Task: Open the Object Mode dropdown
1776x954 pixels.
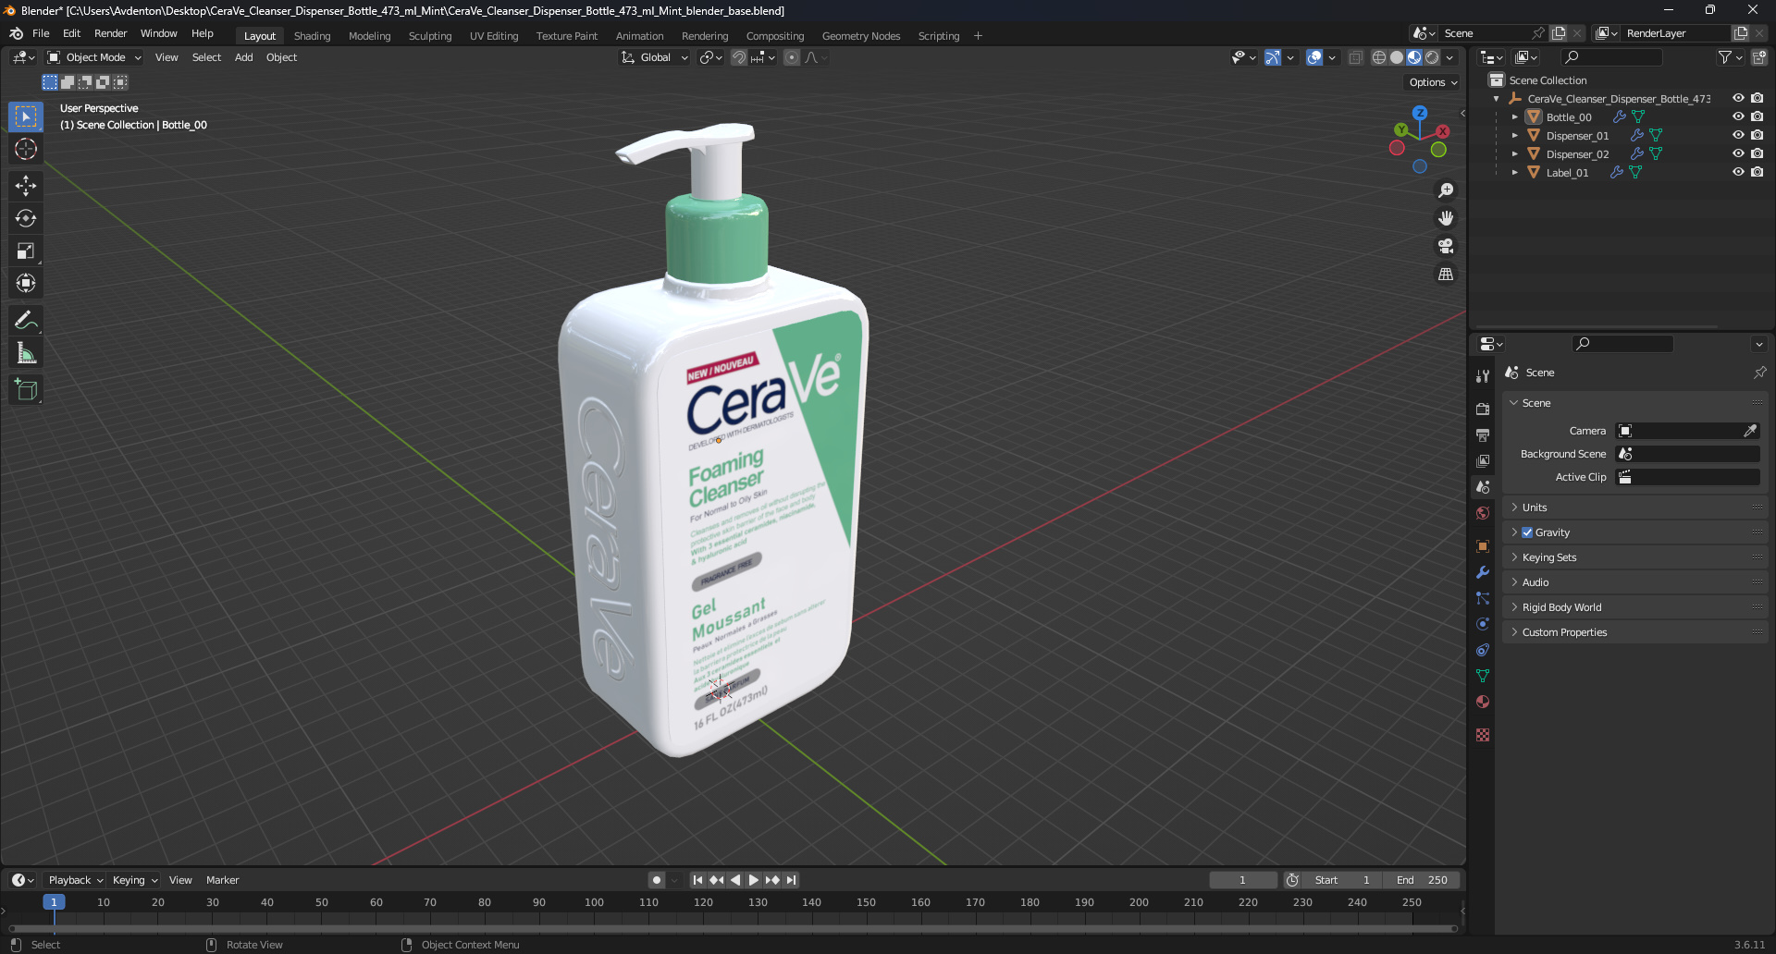Action: click(94, 57)
